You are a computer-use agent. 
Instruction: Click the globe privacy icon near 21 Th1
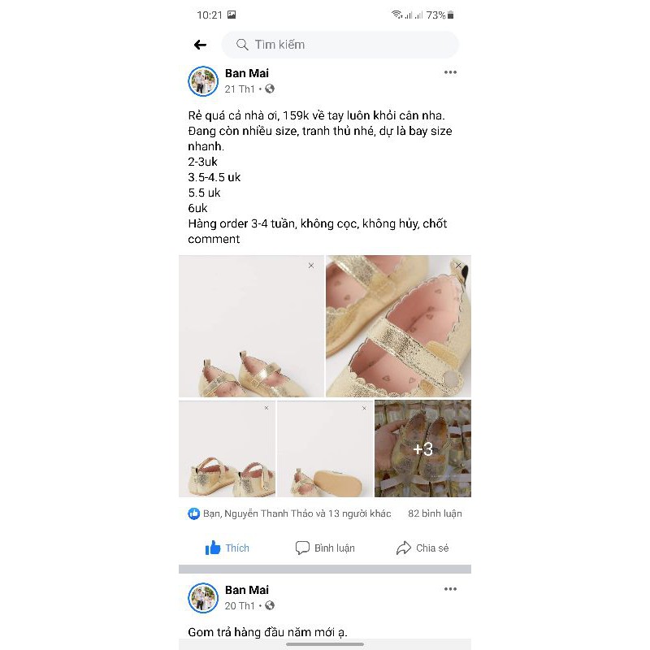tap(270, 89)
